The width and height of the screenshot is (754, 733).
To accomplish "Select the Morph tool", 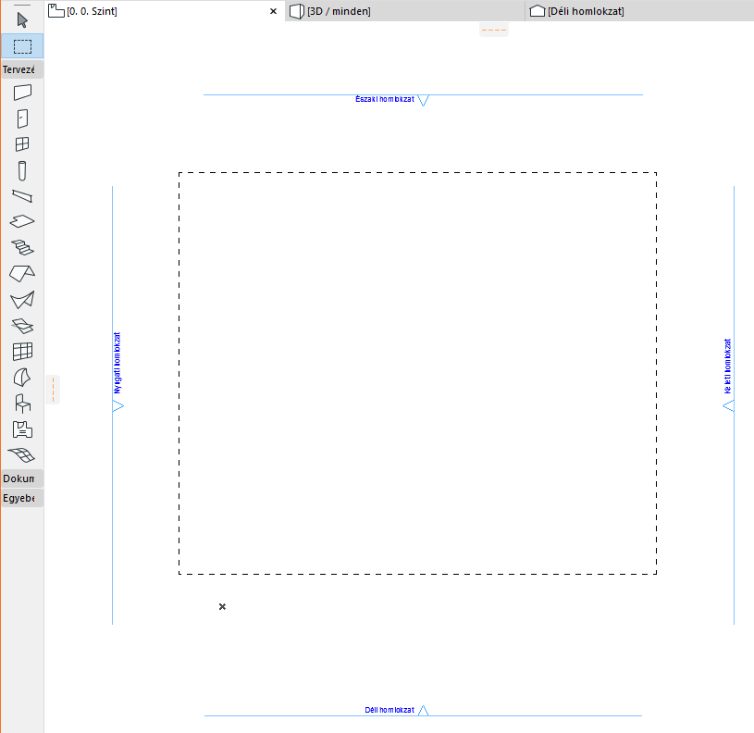I will tap(22, 378).
